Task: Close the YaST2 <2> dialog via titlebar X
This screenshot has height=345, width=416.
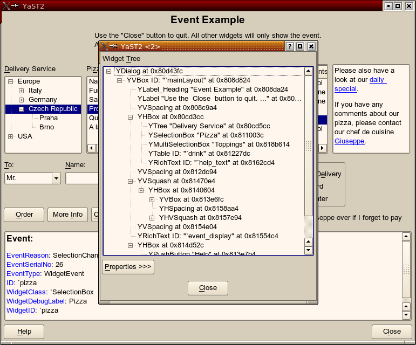Action: tap(311, 47)
